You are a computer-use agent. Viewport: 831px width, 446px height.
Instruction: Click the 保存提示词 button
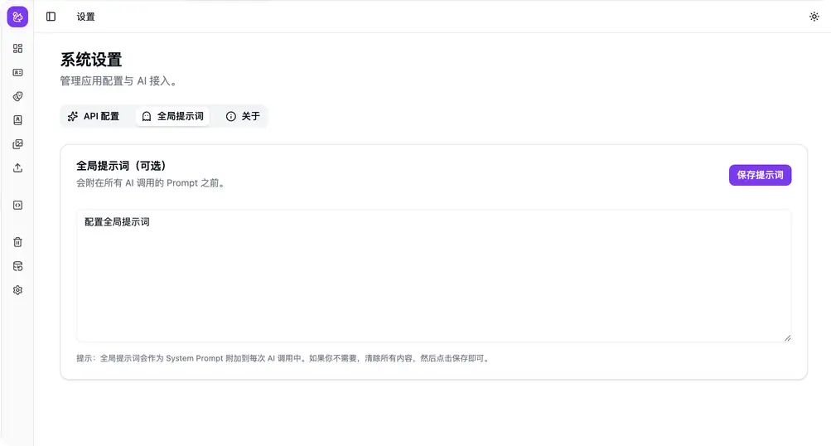tap(760, 175)
